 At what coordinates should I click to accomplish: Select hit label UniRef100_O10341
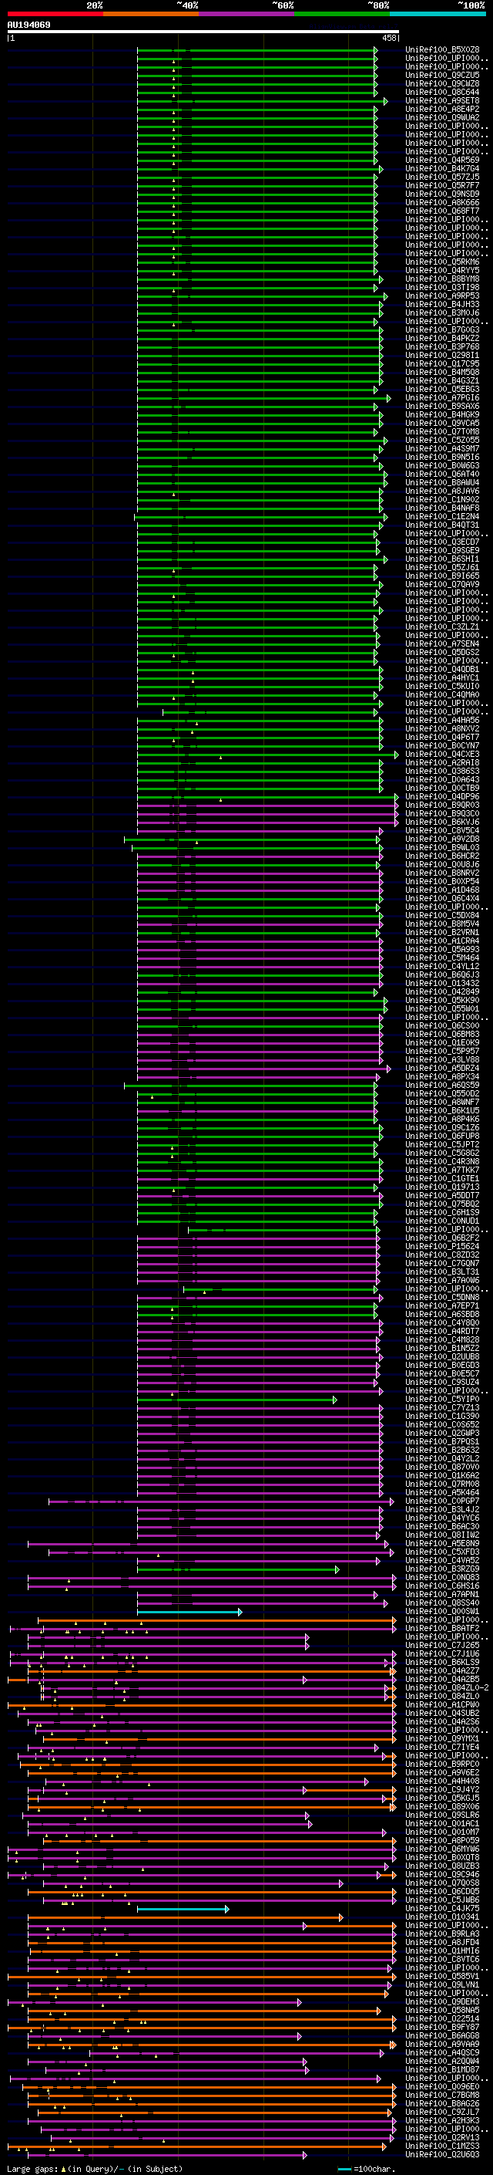click(442, 1917)
